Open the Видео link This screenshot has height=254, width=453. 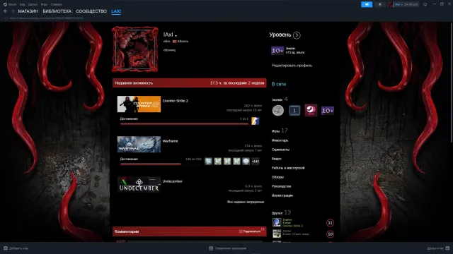[x=276, y=159]
